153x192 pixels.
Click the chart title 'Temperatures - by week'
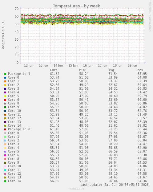(x=76, y=6)
